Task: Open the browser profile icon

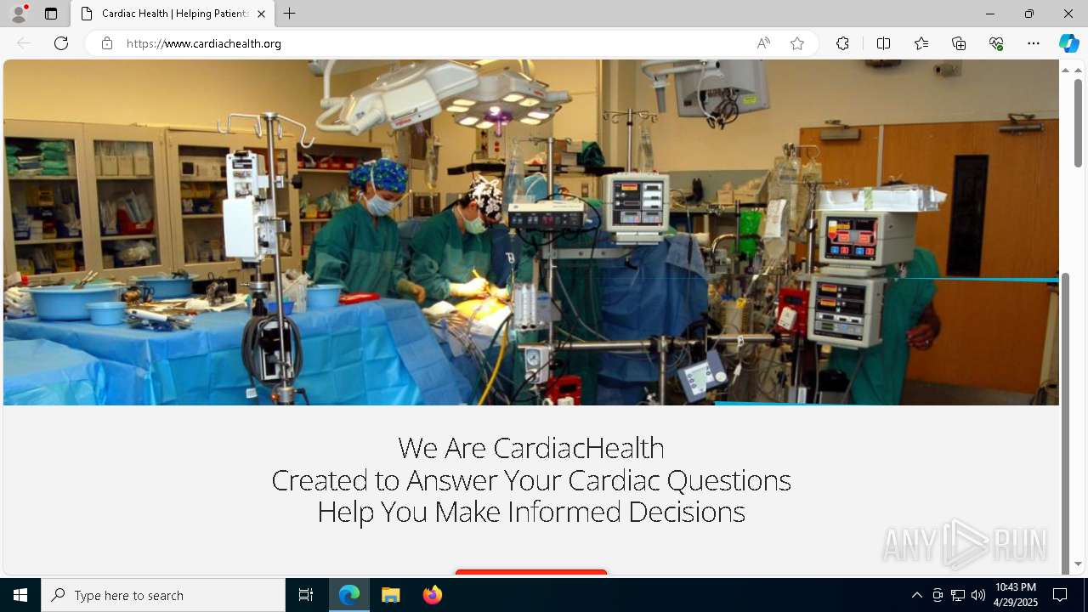Action: tap(19, 14)
